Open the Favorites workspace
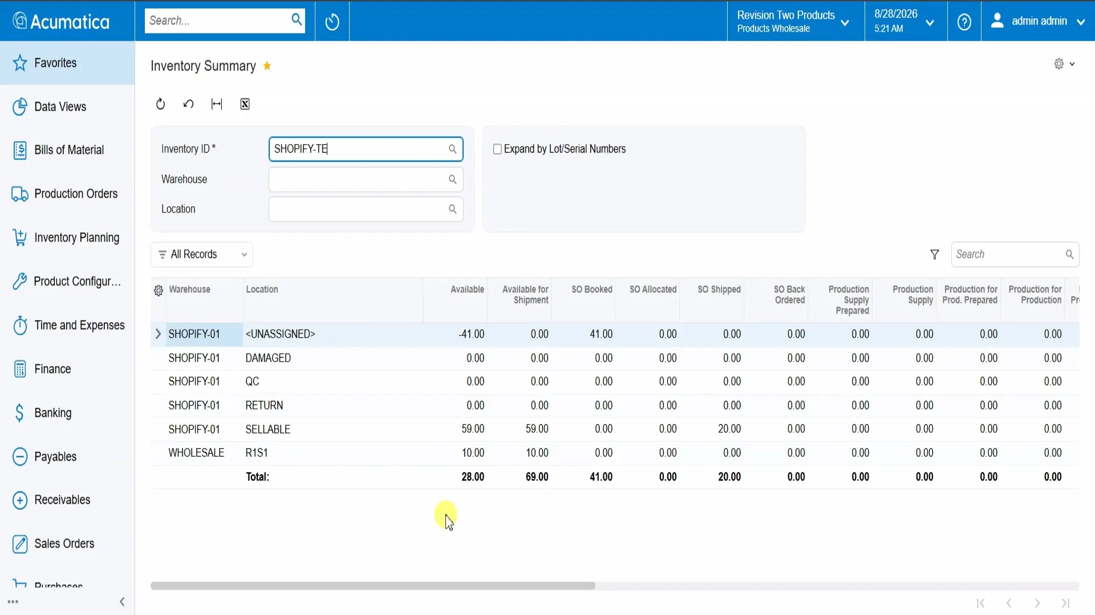The image size is (1095, 615). point(67,63)
